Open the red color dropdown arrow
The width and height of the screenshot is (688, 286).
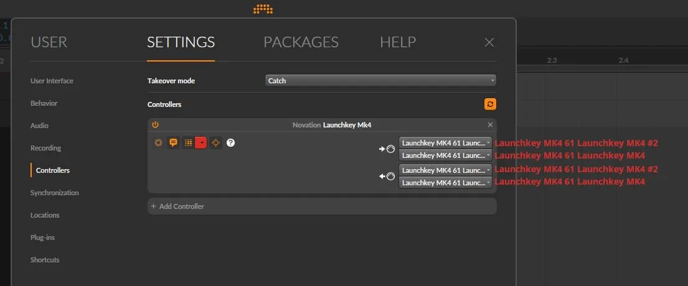(201, 142)
